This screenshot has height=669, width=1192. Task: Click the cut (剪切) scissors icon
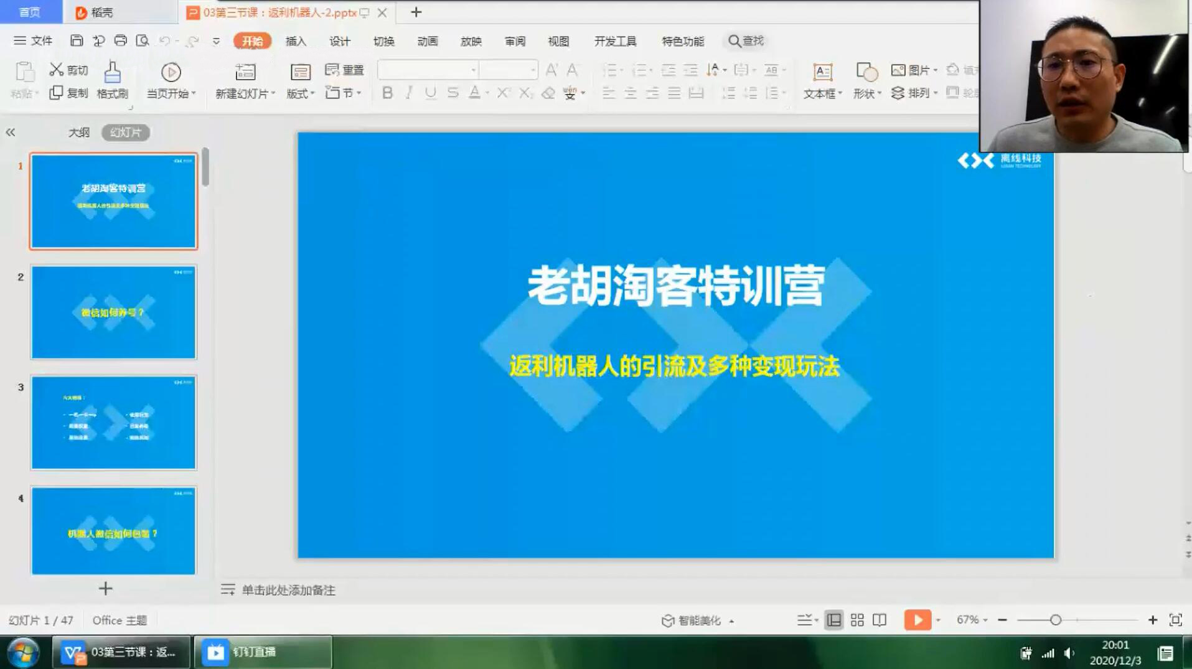coord(57,69)
